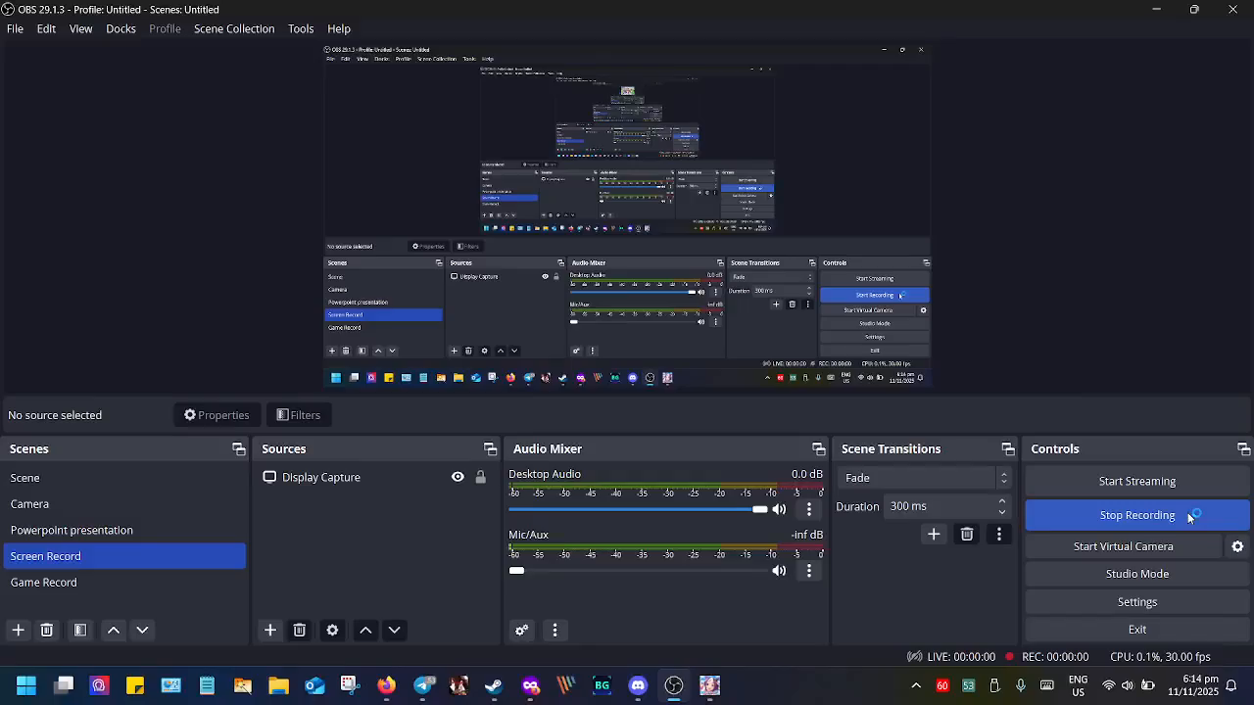Open the Audio Mixer panel options menu
This screenshot has width=1254, height=705.
(x=555, y=631)
